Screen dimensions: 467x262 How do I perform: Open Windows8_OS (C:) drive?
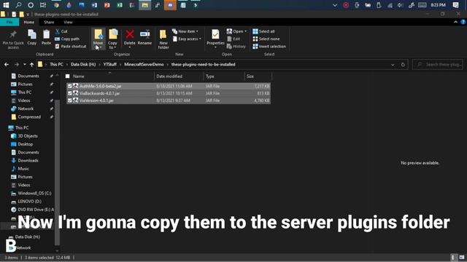[x=34, y=193]
